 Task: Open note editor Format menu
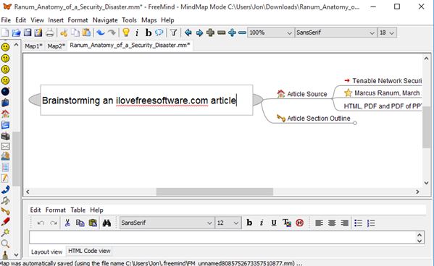point(56,210)
